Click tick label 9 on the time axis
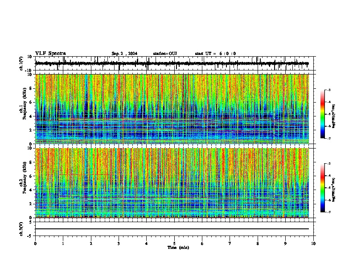Image resolution: width=353 pixels, height=273 pixels. [x=285, y=244]
